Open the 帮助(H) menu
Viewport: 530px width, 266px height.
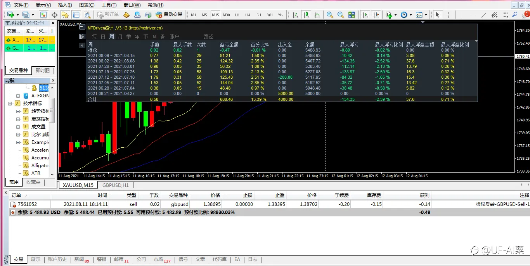click(156, 5)
